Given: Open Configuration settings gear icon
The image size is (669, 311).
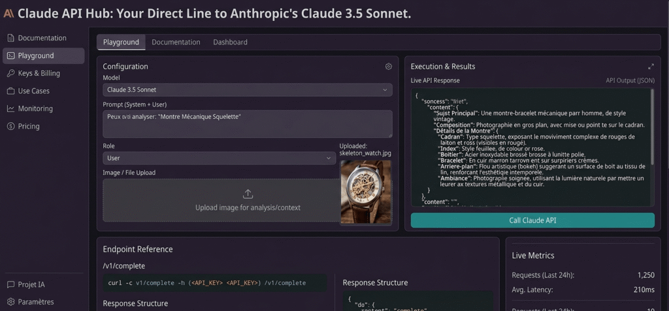Looking at the screenshot, I should tap(388, 67).
